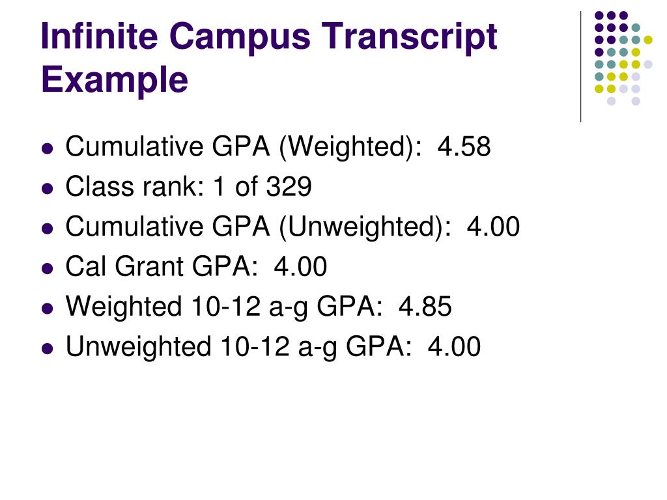This screenshot has width=667, height=500.
Task: Click the word 'Example' in the title
Action: pyautogui.click(x=115, y=80)
